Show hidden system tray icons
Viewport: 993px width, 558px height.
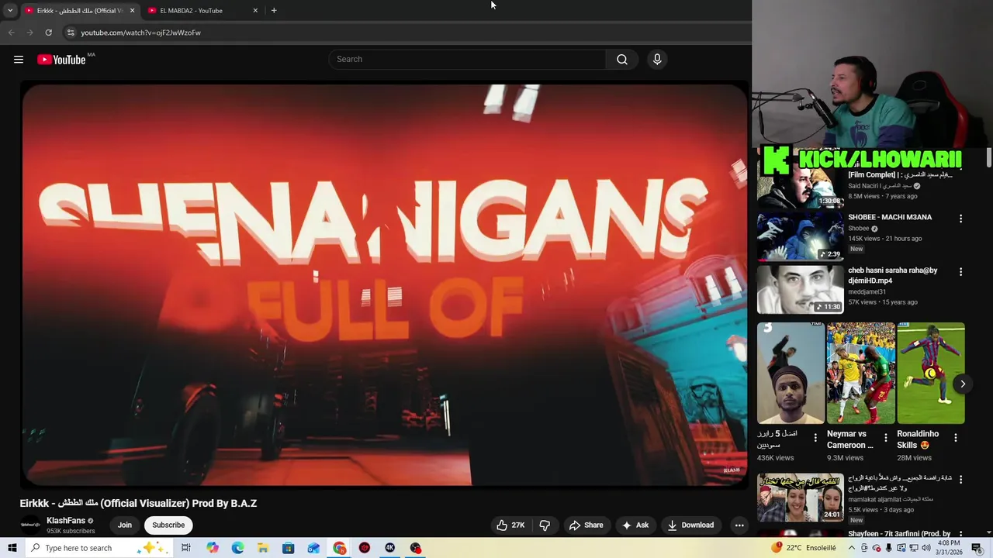click(853, 548)
